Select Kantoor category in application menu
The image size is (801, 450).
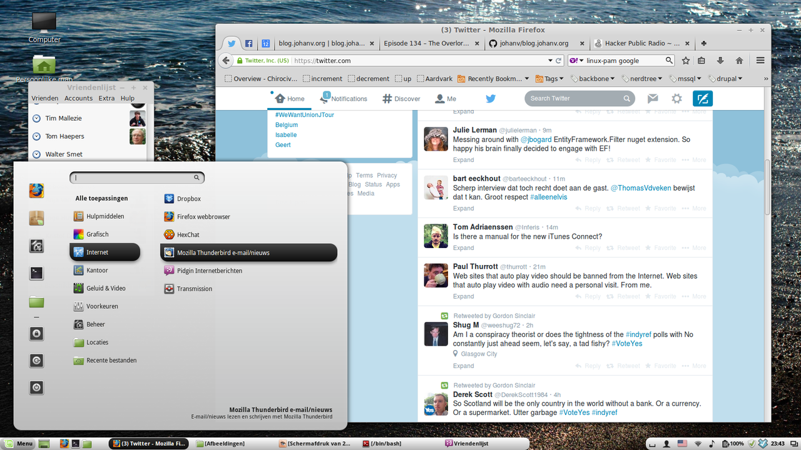click(x=105, y=271)
